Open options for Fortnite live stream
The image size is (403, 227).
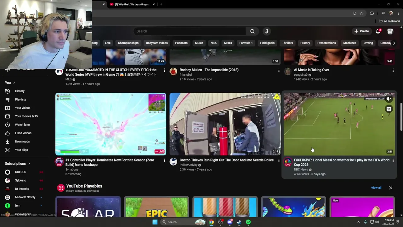pyautogui.click(x=164, y=160)
